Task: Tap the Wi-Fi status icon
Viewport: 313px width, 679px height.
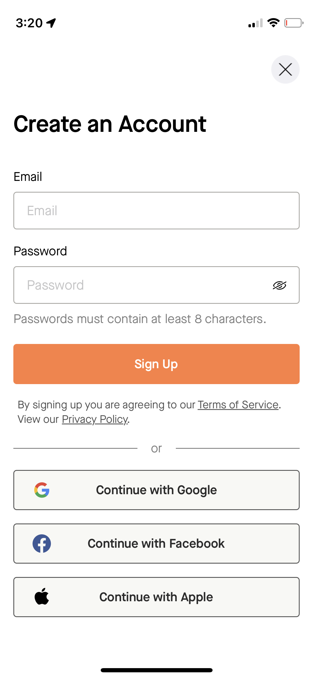Action: [273, 23]
